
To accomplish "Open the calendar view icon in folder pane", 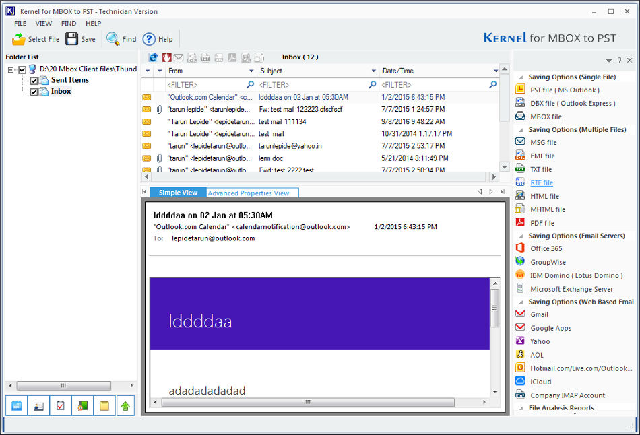I will pos(16,406).
